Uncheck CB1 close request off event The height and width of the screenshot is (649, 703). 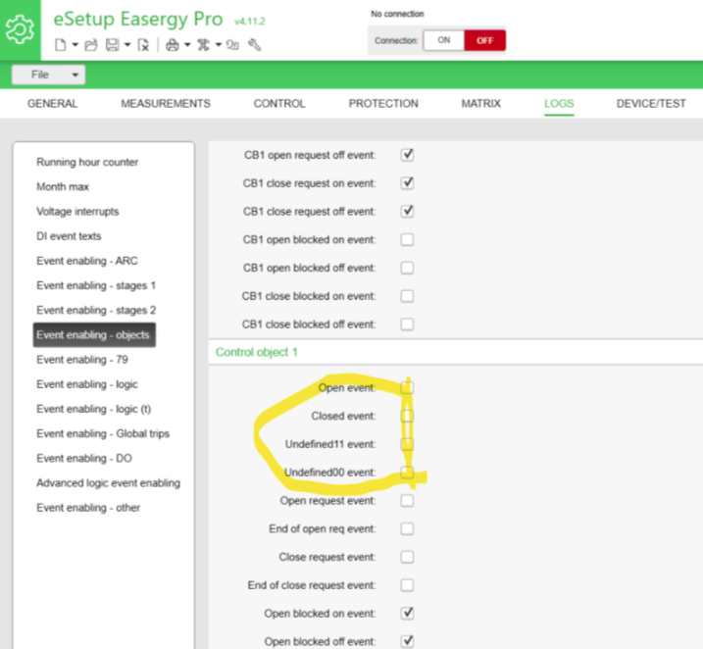tap(407, 211)
